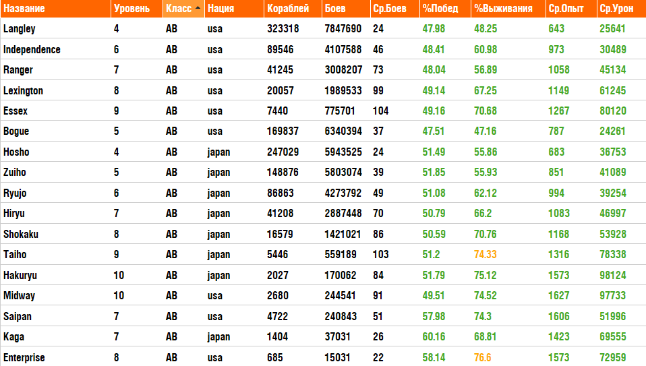Image resolution: width=646 pixels, height=366 pixels.
Task: Click Enterprise orange survival value 76.6
Action: point(482,357)
